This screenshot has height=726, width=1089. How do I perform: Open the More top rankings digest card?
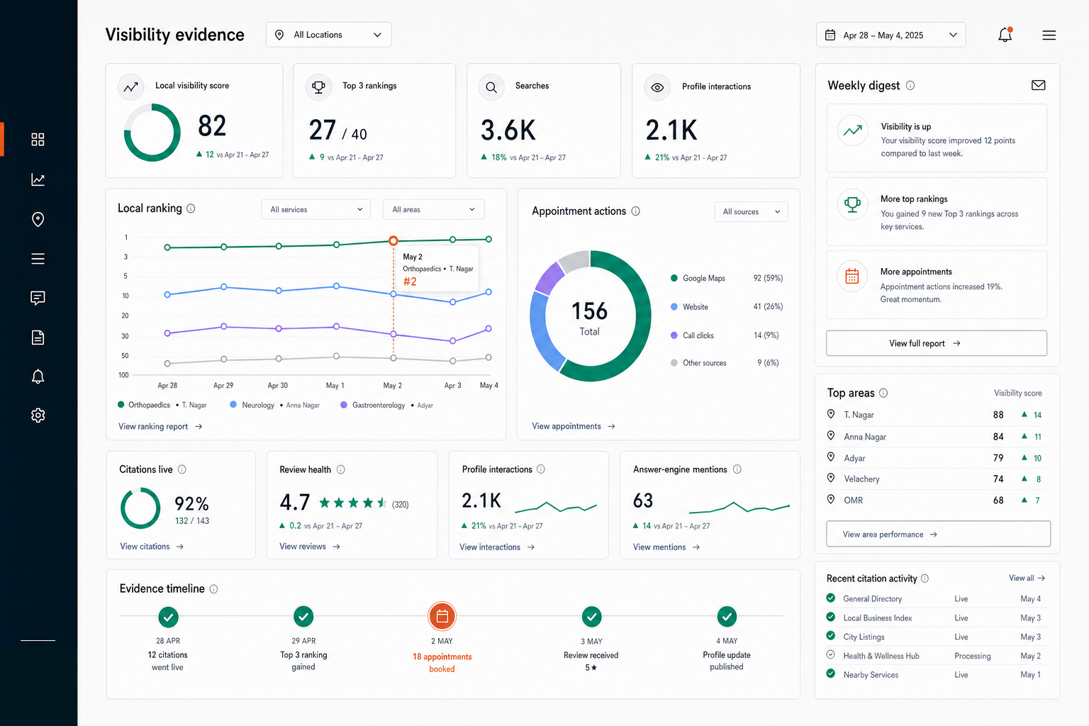[937, 212]
